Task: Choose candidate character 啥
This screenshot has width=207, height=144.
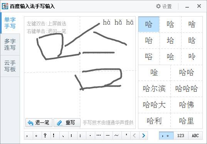Action: pyautogui.click(x=192, y=24)
